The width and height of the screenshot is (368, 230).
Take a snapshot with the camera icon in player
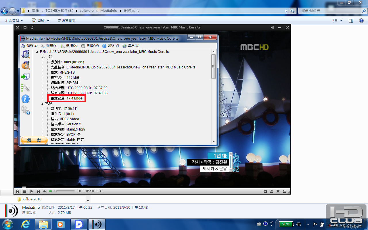pyautogui.click(x=265, y=191)
